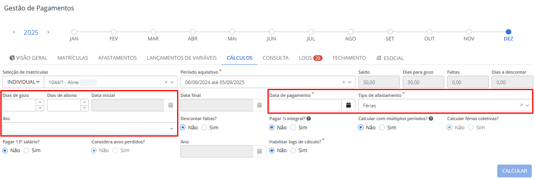Click the eSocial tab icon
Screen dimensions: 535x179
pos(379,58)
